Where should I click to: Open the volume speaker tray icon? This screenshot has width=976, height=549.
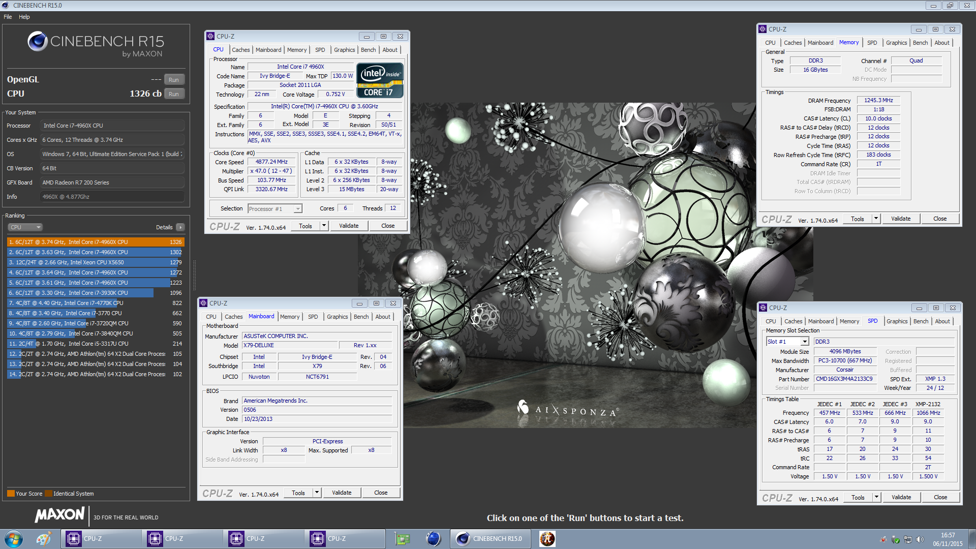click(x=920, y=539)
